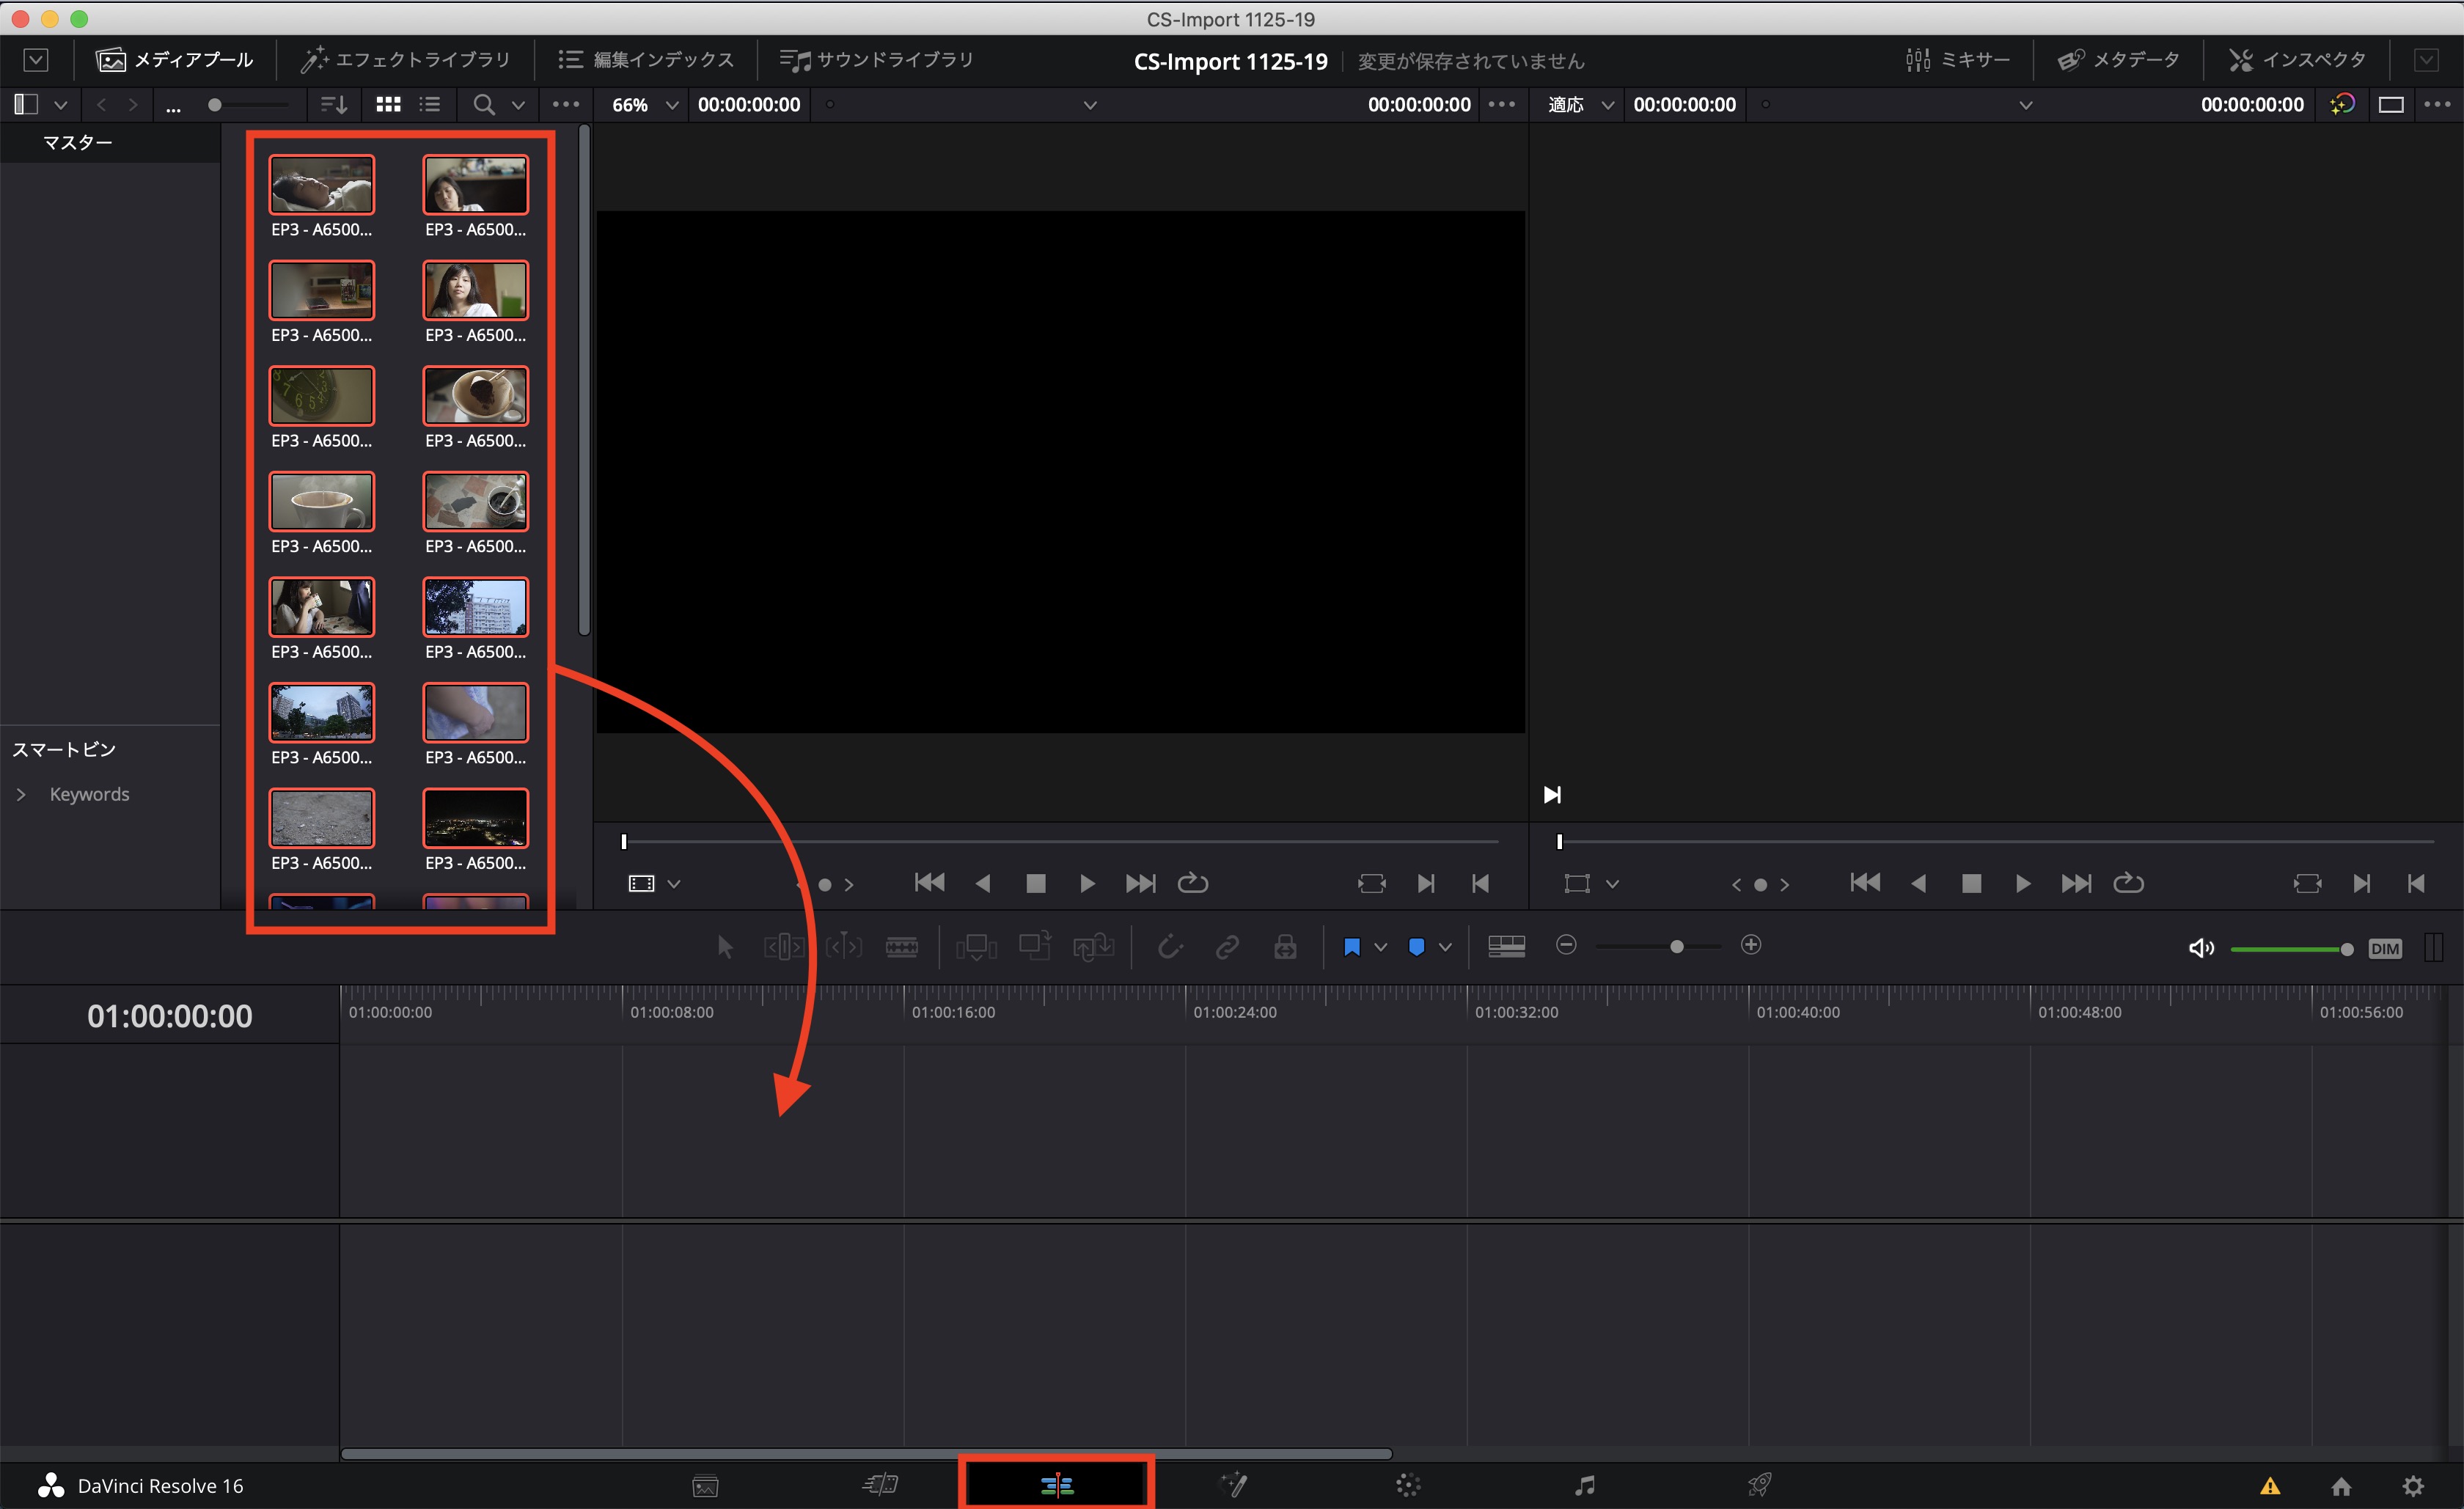The image size is (2464, 1509).
Task: Select the blade edit mode tool
Action: [901, 946]
